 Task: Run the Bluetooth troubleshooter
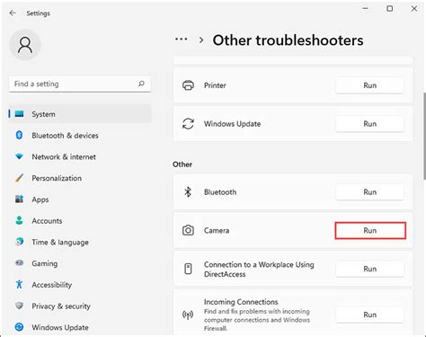pyautogui.click(x=369, y=192)
